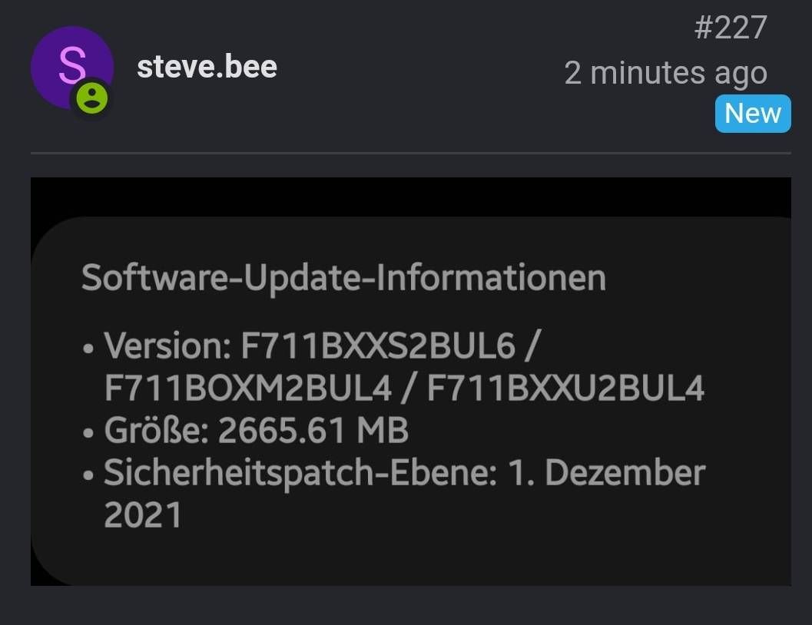Click the bullet before Größe line
Viewport: 812px width, 625px height.
coord(88,432)
